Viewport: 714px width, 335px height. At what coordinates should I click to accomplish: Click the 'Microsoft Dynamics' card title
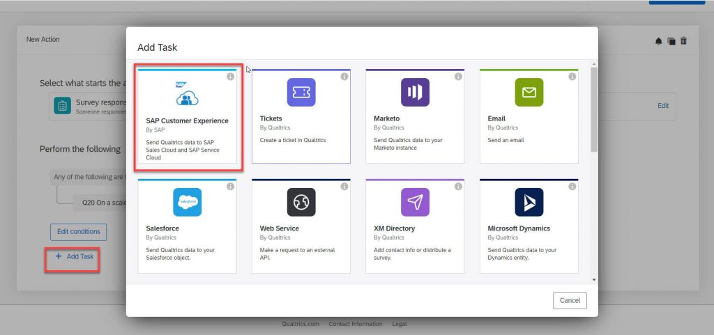[x=519, y=228]
